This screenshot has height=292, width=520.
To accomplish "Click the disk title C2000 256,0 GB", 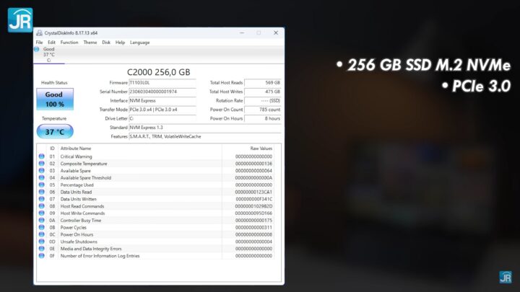I will (158, 72).
